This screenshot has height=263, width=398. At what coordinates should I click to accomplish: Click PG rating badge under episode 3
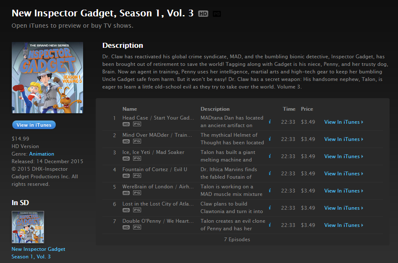pyautogui.click(x=137, y=159)
